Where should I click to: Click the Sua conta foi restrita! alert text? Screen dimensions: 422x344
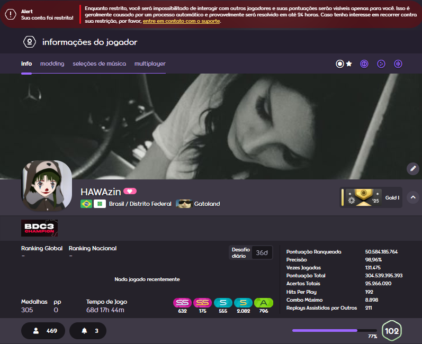[47, 18]
